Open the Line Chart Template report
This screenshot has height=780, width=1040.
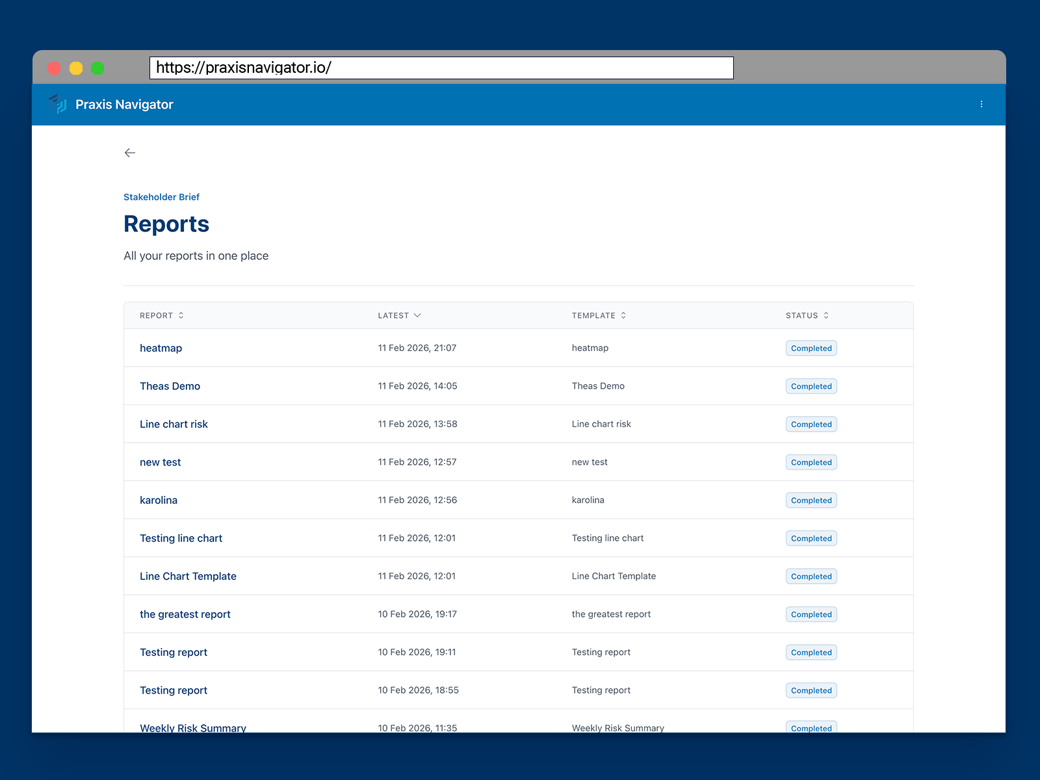click(188, 576)
